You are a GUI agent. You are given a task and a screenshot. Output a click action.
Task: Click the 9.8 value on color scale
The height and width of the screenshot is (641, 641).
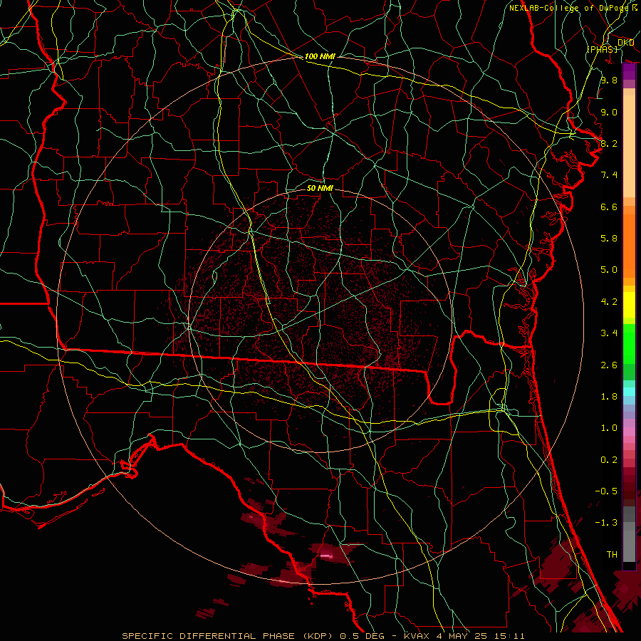coord(609,80)
